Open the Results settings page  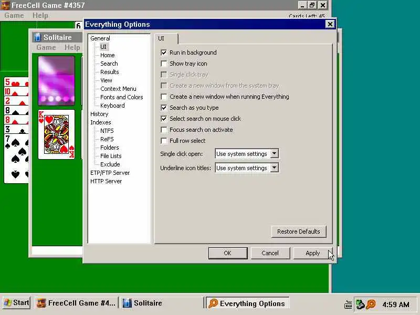[110, 72]
